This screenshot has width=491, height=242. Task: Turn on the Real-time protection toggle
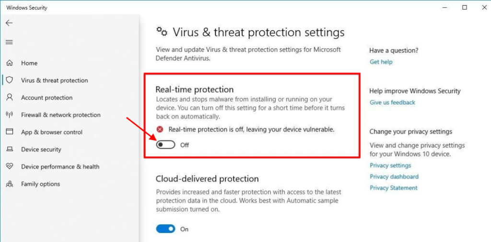point(165,145)
